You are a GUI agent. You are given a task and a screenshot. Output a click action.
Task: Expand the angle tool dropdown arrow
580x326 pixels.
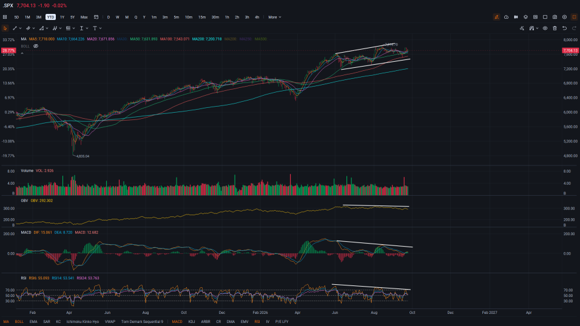(47, 28)
